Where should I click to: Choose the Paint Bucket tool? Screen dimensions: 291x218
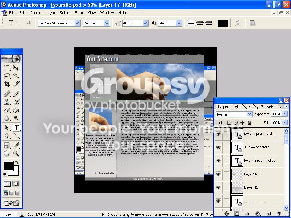16,110
